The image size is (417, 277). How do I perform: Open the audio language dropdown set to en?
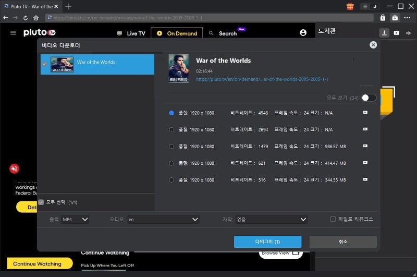(163, 220)
